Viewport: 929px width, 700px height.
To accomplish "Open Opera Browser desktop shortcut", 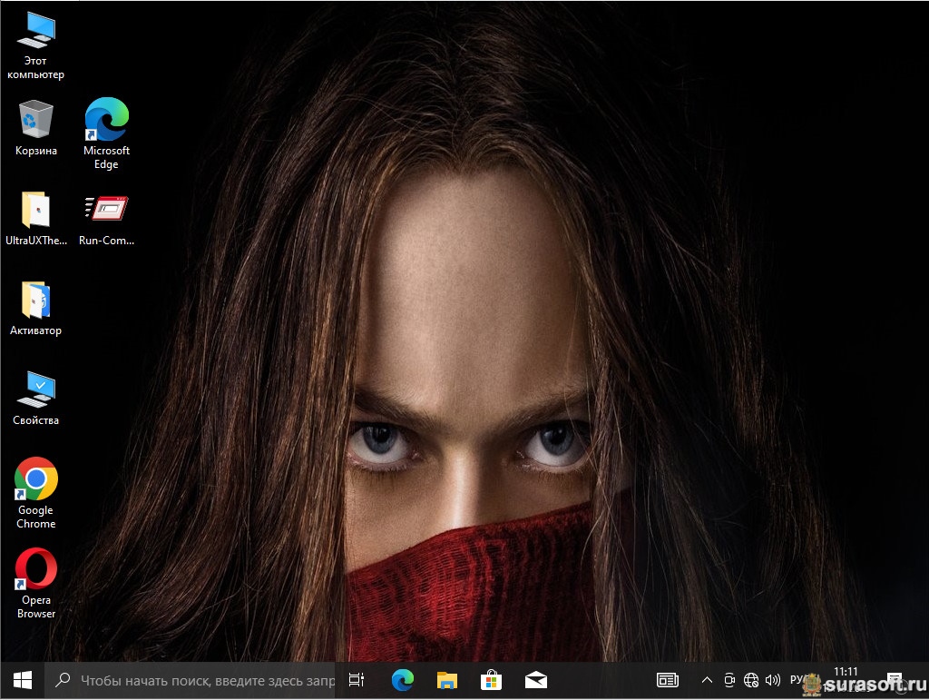I will pyautogui.click(x=35, y=569).
